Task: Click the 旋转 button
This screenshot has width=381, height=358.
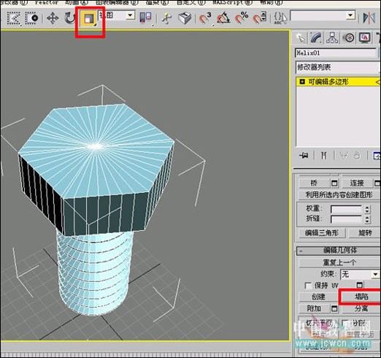Action: [365, 233]
